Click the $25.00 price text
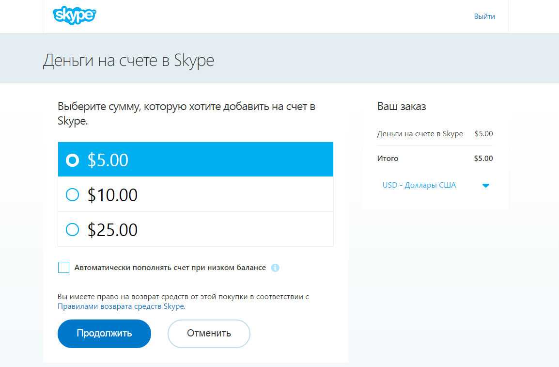The width and height of the screenshot is (559, 367). tap(112, 229)
